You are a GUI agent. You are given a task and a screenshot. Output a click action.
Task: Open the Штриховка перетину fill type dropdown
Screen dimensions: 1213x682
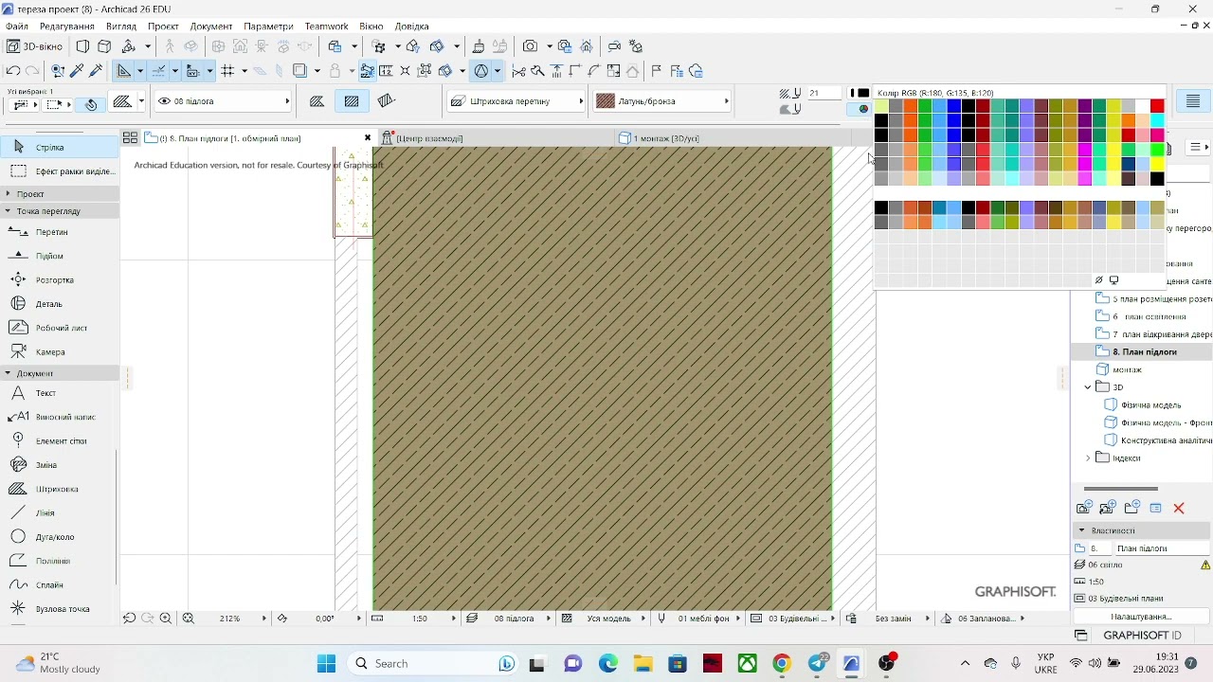(516, 101)
